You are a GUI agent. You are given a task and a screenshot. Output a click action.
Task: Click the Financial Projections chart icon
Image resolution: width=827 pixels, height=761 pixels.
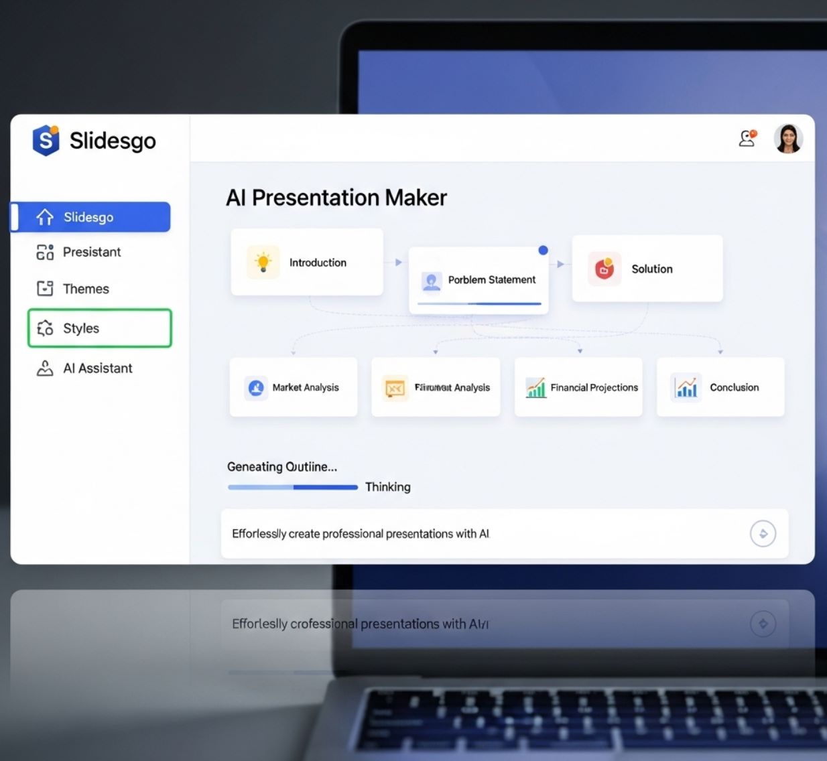[x=536, y=387]
